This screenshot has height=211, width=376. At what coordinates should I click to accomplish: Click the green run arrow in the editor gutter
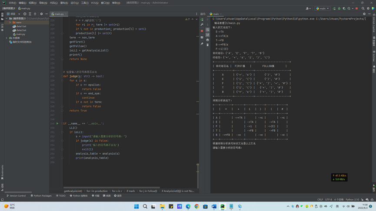[x=57, y=123]
